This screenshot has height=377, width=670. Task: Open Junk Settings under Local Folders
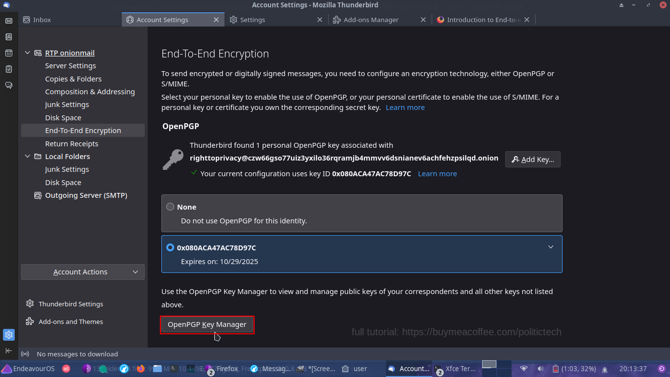[x=67, y=169]
